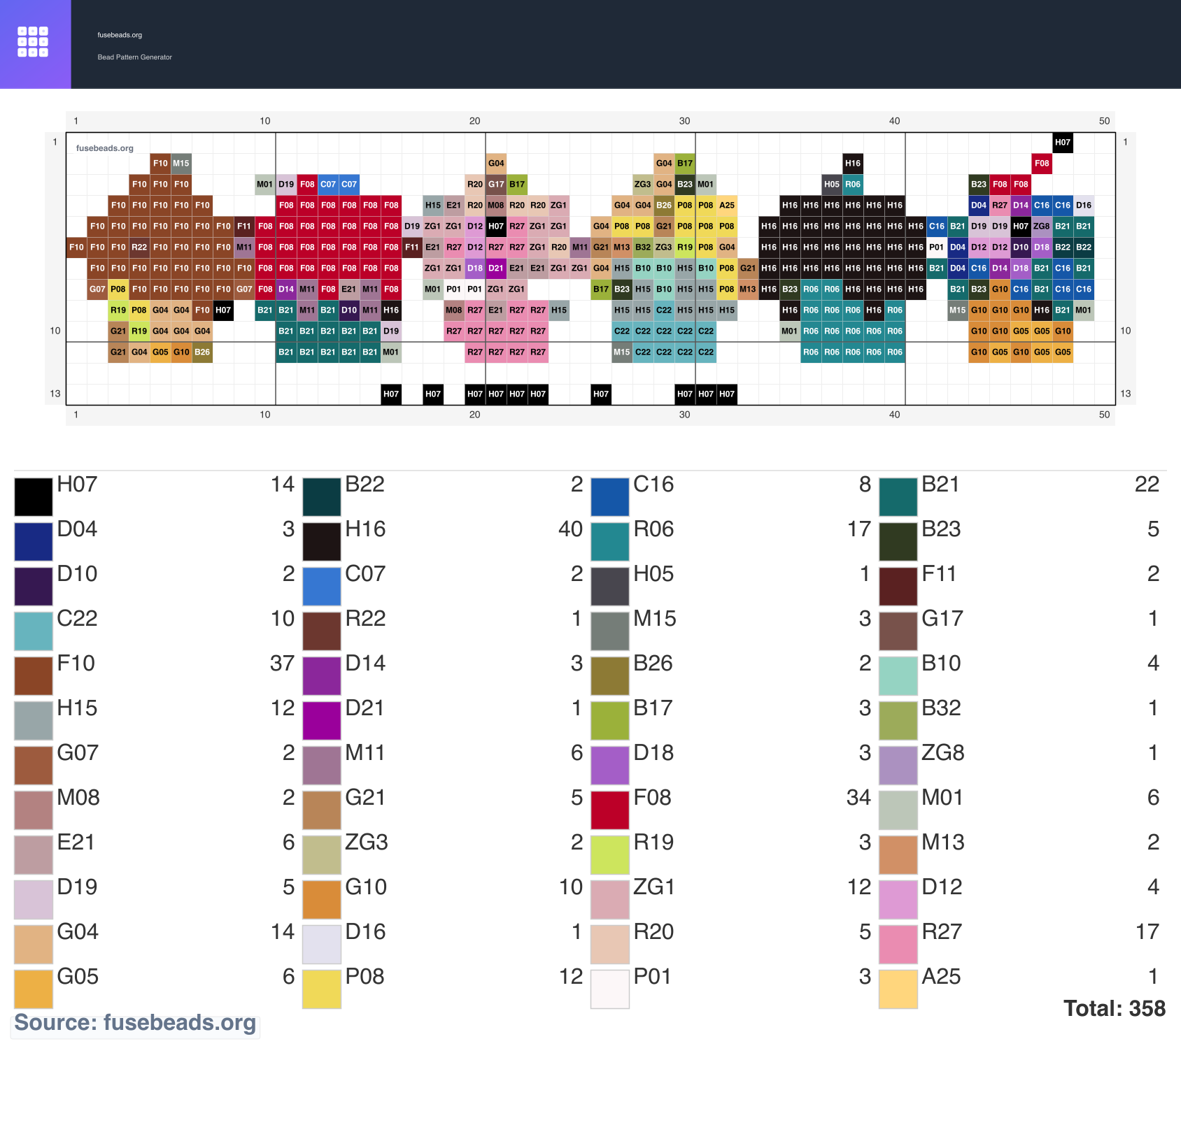This screenshot has width=1181, height=1125.
Task: Select the G10 orange legend swatch
Action: point(322,900)
